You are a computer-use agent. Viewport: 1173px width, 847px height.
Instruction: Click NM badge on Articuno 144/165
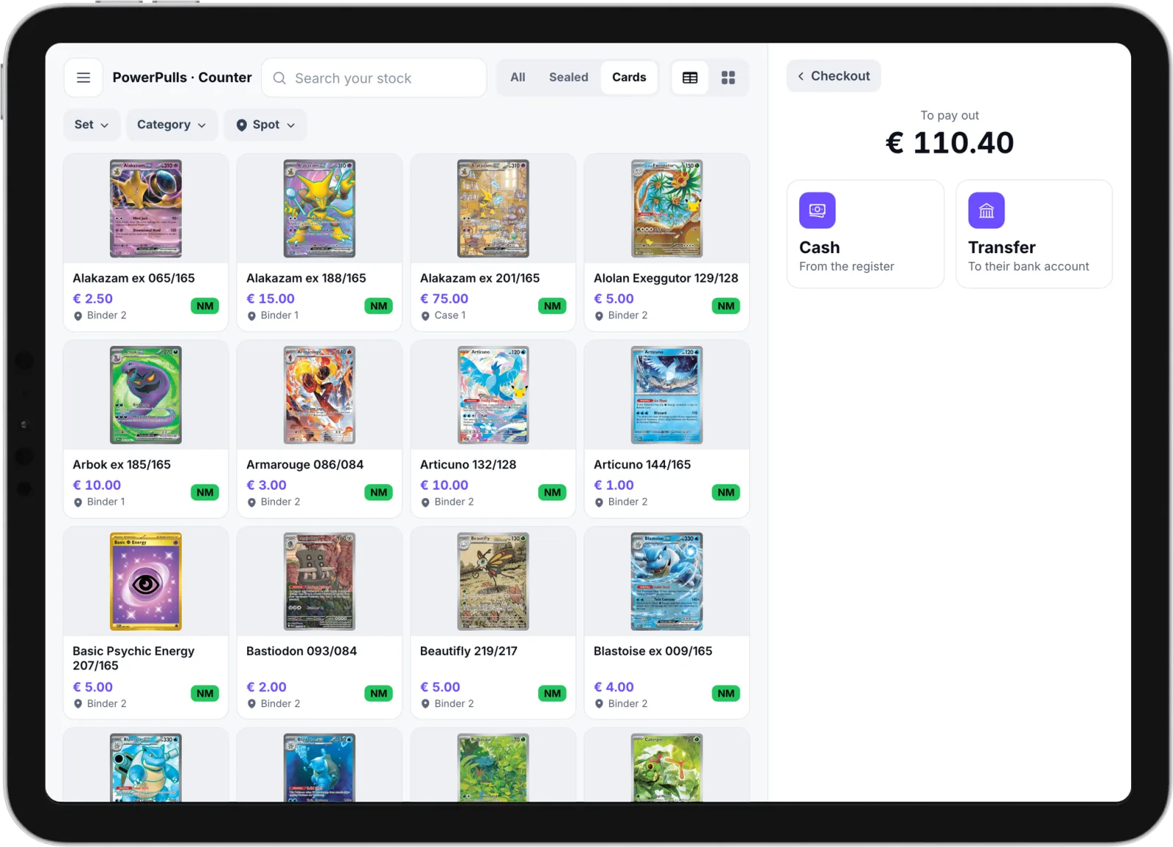(726, 492)
